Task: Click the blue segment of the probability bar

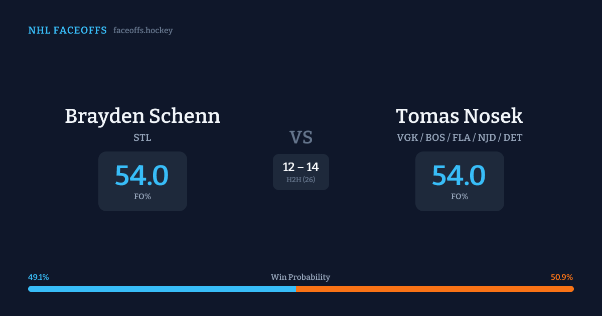Action: [x=162, y=289]
